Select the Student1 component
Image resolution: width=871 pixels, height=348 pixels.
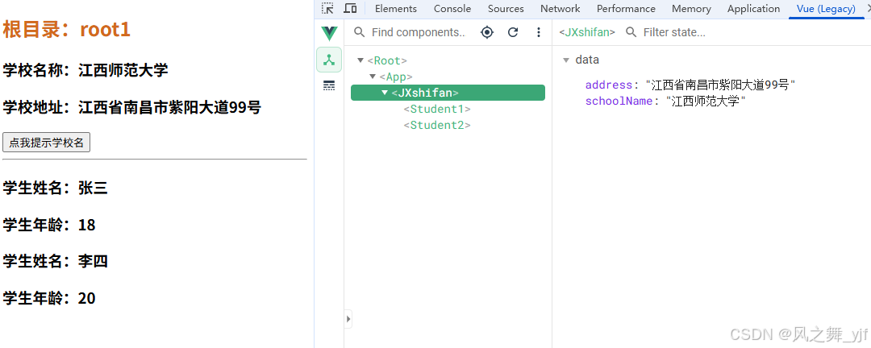[x=437, y=109]
